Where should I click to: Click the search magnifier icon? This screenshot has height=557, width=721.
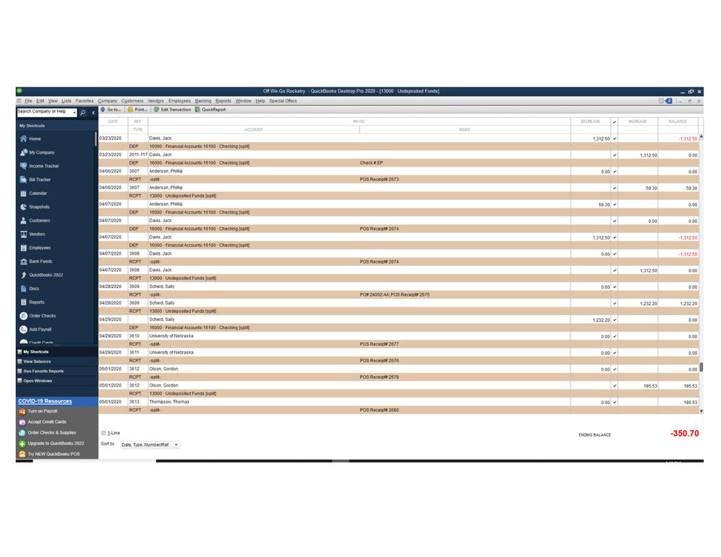click(83, 112)
